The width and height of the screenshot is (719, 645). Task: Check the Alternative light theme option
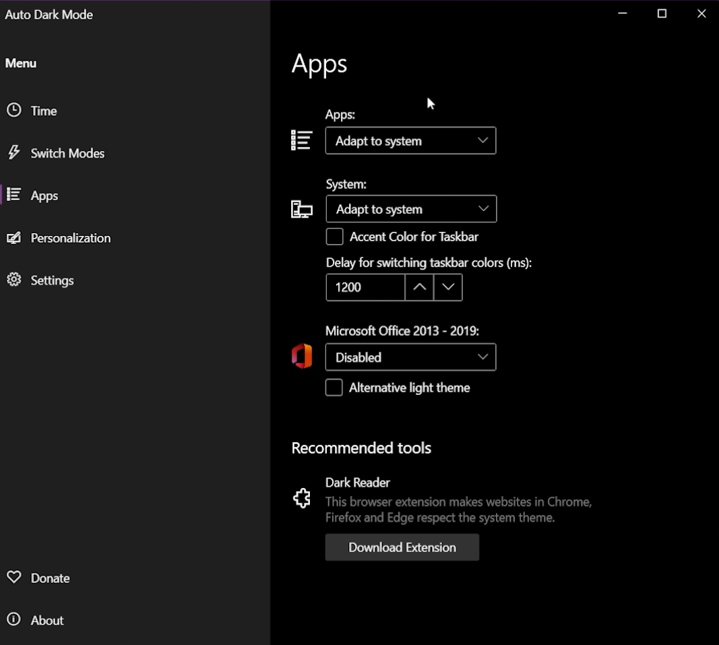coord(334,388)
